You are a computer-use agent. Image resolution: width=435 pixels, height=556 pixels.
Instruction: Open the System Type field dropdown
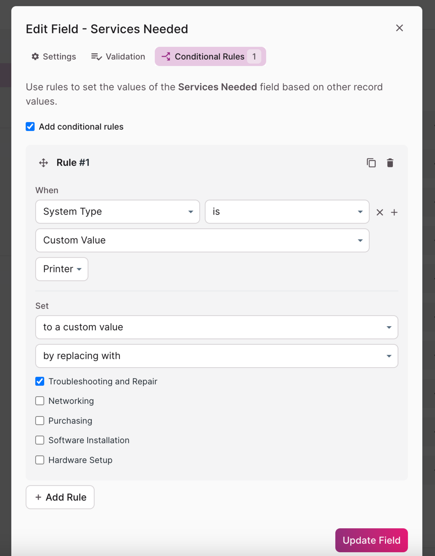pyautogui.click(x=117, y=212)
